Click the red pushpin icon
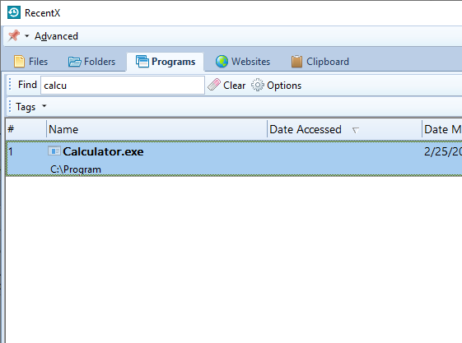This screenshot has height=343, width=462. tap(13, 36)
